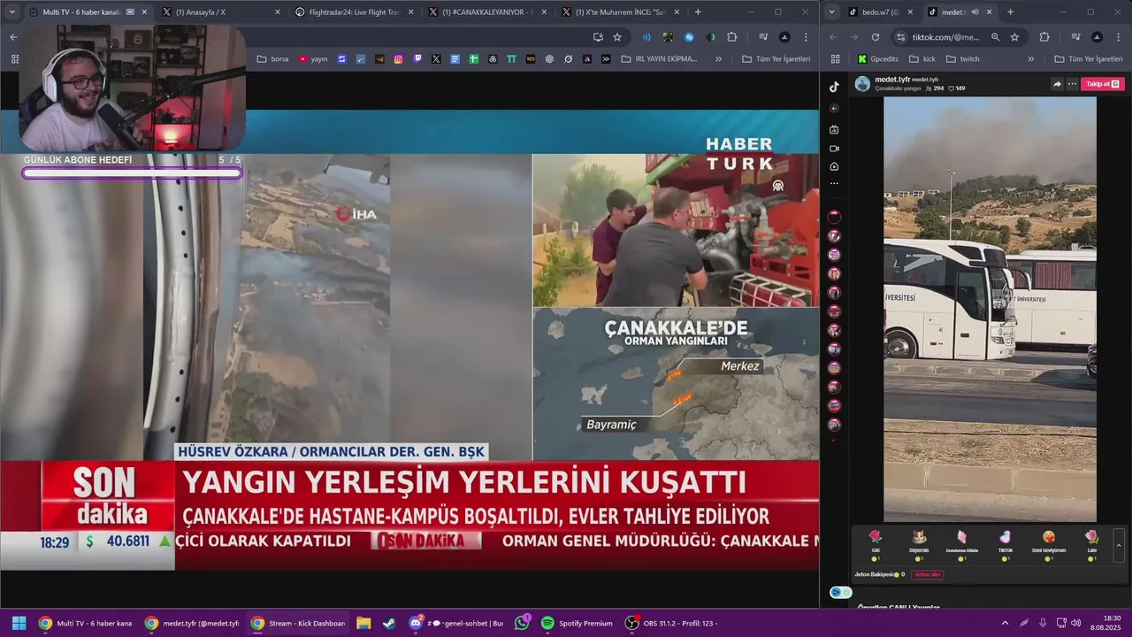Bookmark the TikTok page with the star
The image size is (1132, 637).
click(x=1014, y=37)
